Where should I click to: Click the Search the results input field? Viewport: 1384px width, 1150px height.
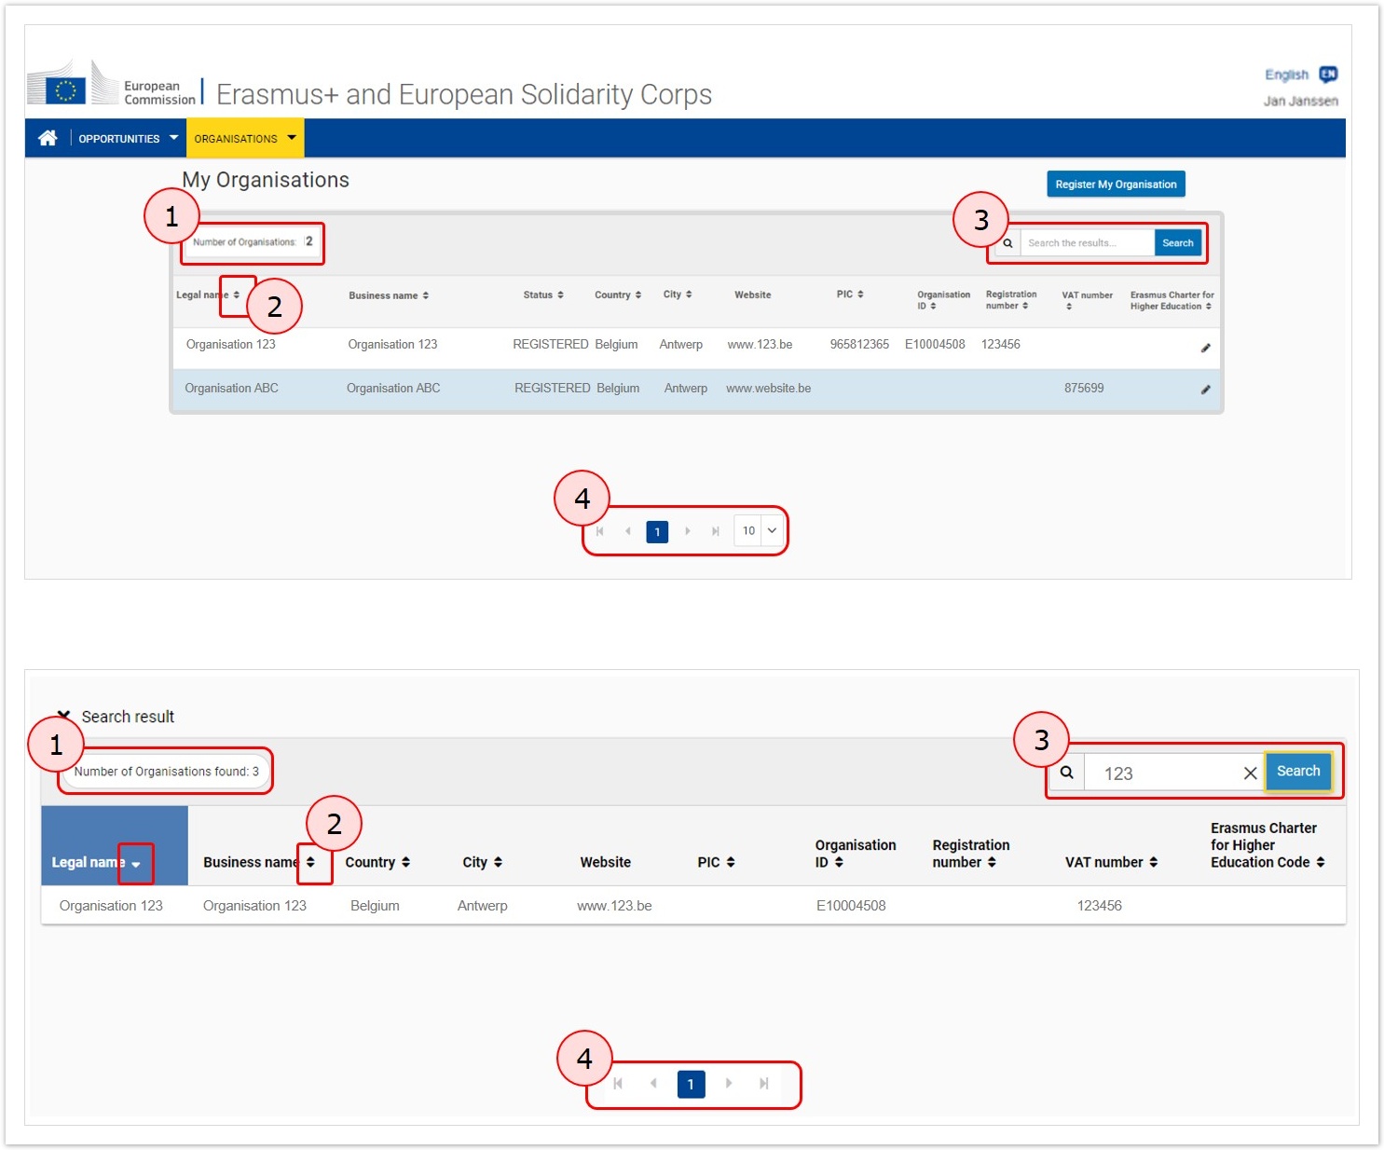click(1087, 243)
